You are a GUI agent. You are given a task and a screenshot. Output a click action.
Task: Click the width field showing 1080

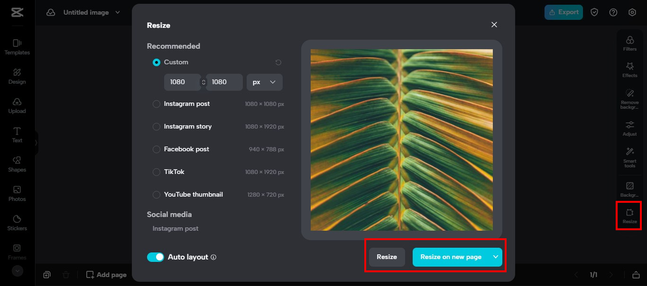(182, 82)
